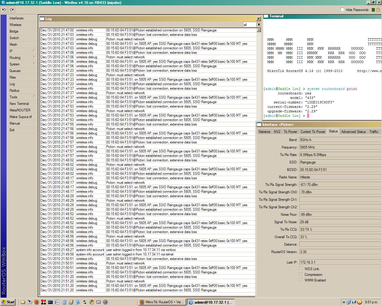Close the Log window with X

pos(258,19)
